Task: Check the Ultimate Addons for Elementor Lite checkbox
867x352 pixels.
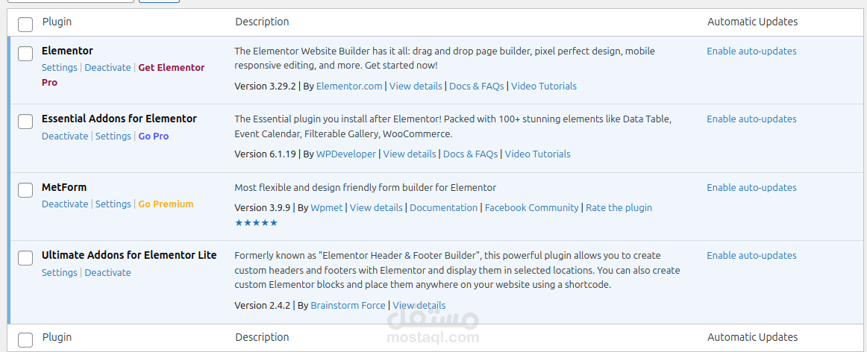Action: pyautogui.click(x=25, y=258)
